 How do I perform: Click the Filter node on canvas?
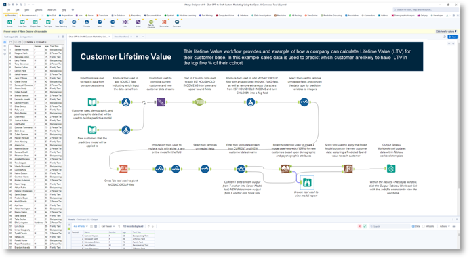click(x=241, y=169)
